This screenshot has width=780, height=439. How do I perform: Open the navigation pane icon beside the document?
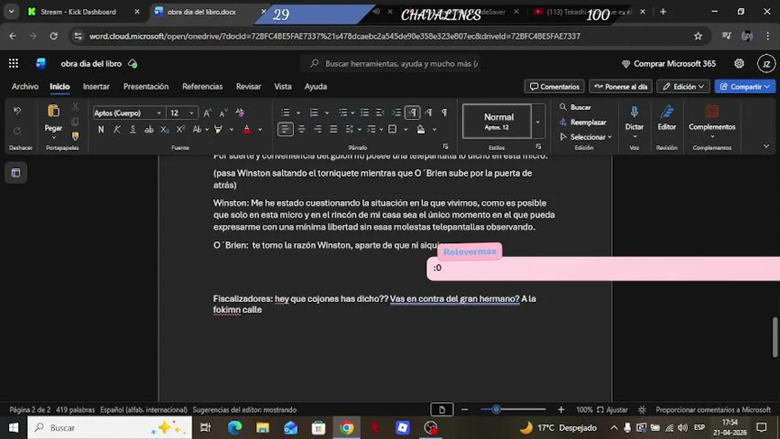(16, 173)
